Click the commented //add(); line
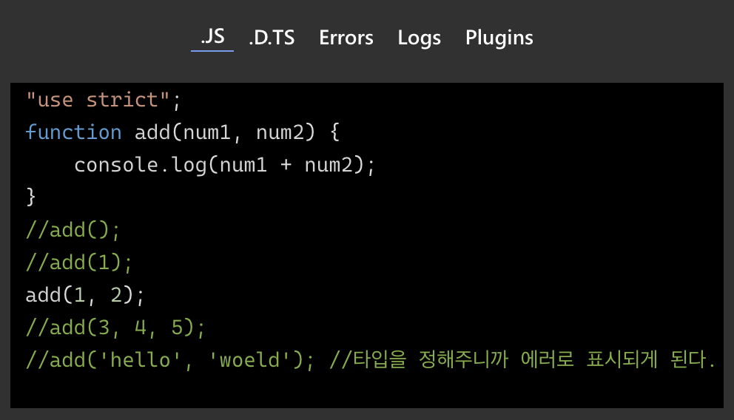This screenshot has height=420, width=734. pos(73,230)
